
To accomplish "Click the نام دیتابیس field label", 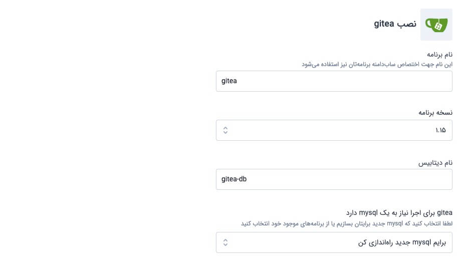I will [x=435, y=163].
